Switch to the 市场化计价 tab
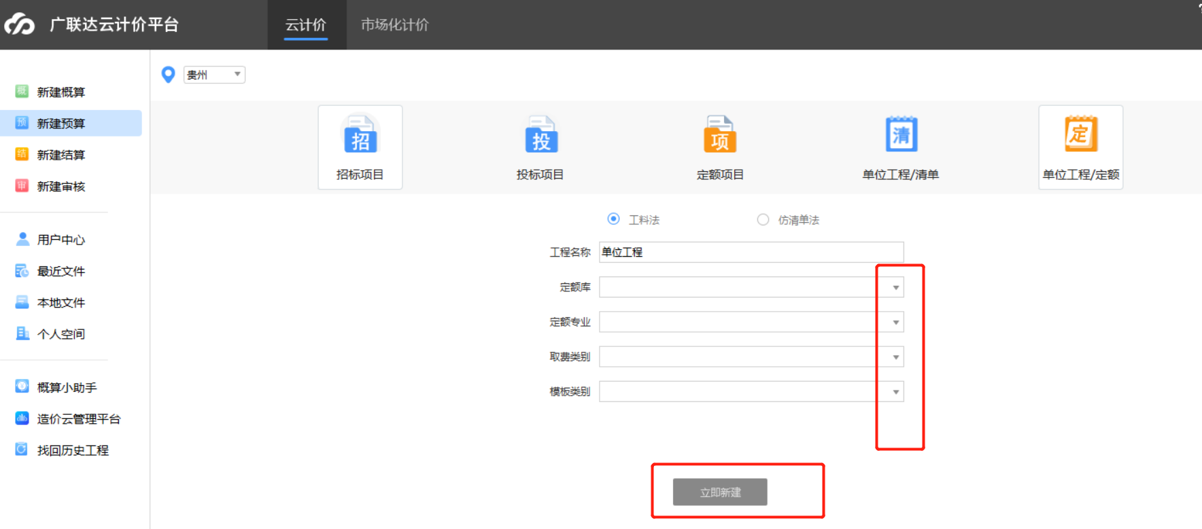This screenshot has height=529, width=1202. click(395, 25)
